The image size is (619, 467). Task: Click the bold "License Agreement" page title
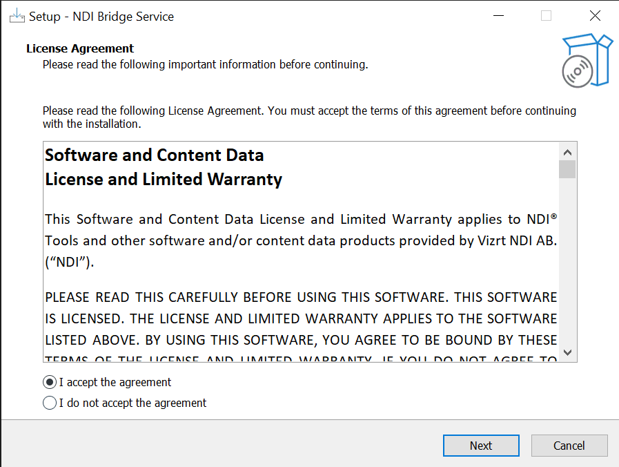(80, 48)
